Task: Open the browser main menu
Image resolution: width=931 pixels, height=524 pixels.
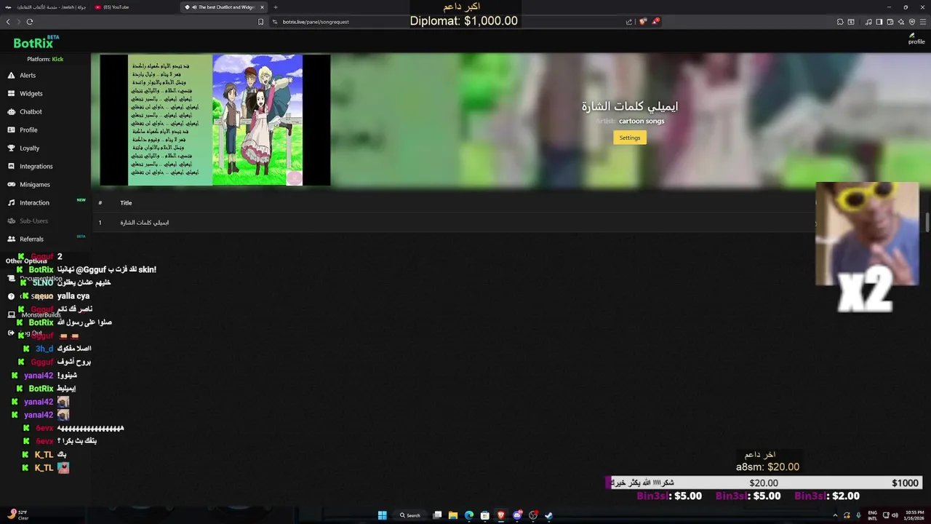Action: click(923, 22)
